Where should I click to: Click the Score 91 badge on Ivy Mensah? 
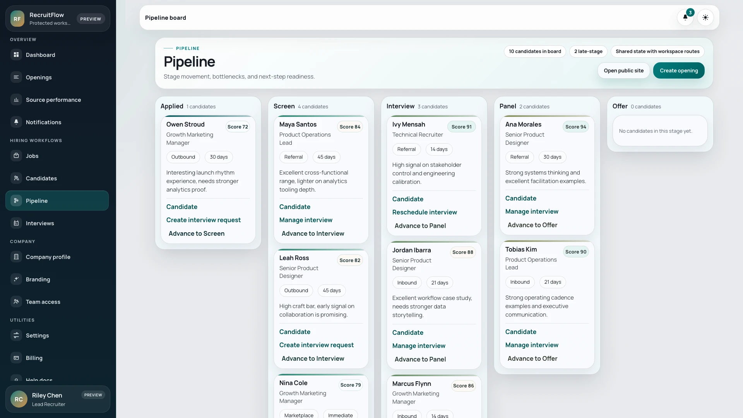462,127
